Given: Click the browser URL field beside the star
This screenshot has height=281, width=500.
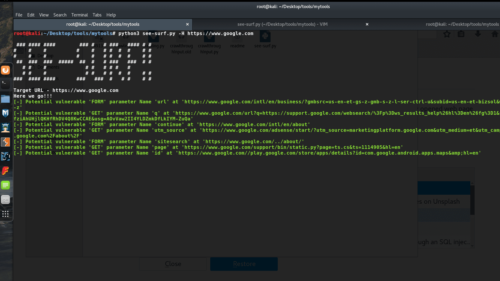Looking at the screenshot, I should coord(427,34).
